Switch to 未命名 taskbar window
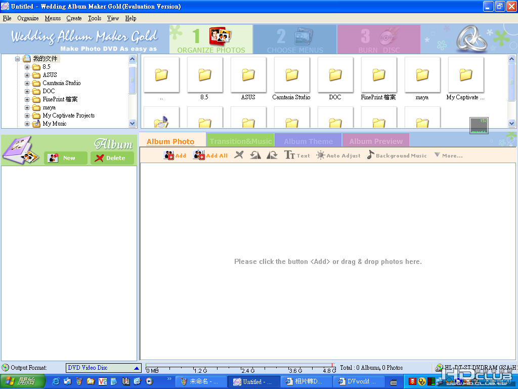 pyautogui.click(x=200, y=382)
